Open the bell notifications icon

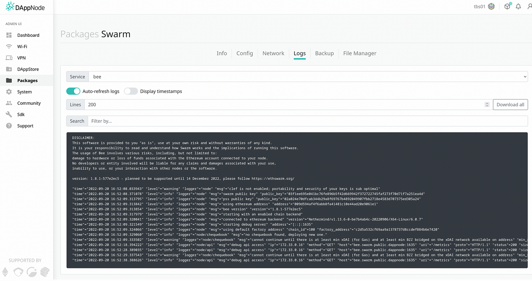coord(518,6)
